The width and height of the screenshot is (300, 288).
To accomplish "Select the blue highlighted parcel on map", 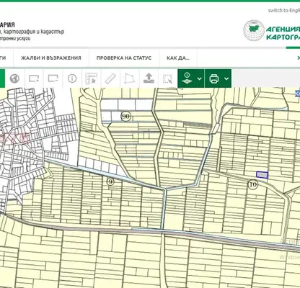I will tap(262, 175).
